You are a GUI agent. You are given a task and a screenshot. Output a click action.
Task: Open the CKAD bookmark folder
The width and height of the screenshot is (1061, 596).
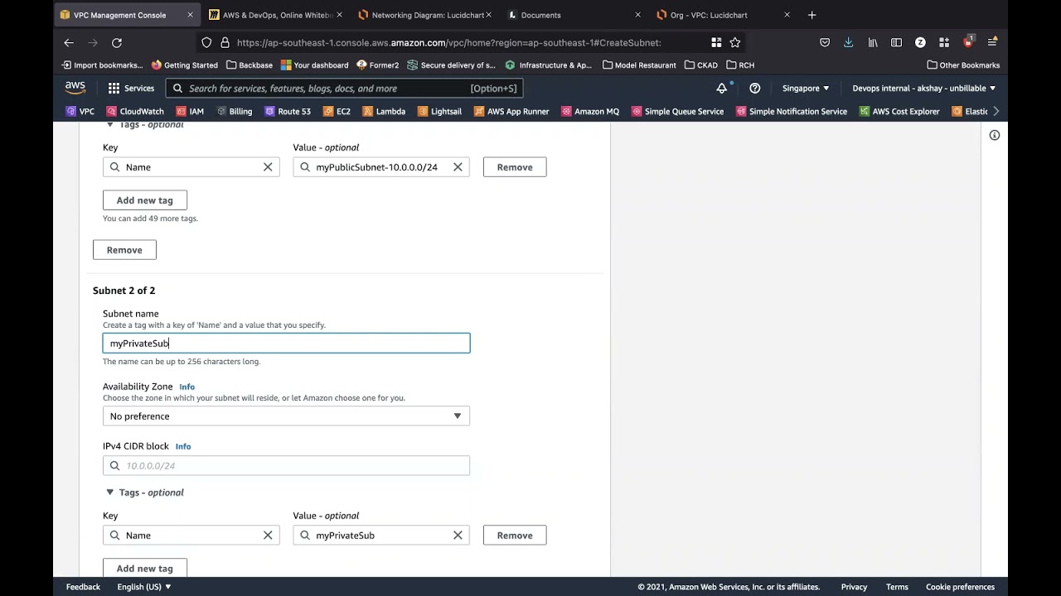coord(701,65)
